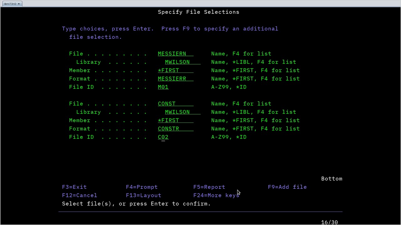Click the 'Format' label next to MESSIERR
Image resolution: width=401 pixels, height=225 pixels.
pos(80,79)
